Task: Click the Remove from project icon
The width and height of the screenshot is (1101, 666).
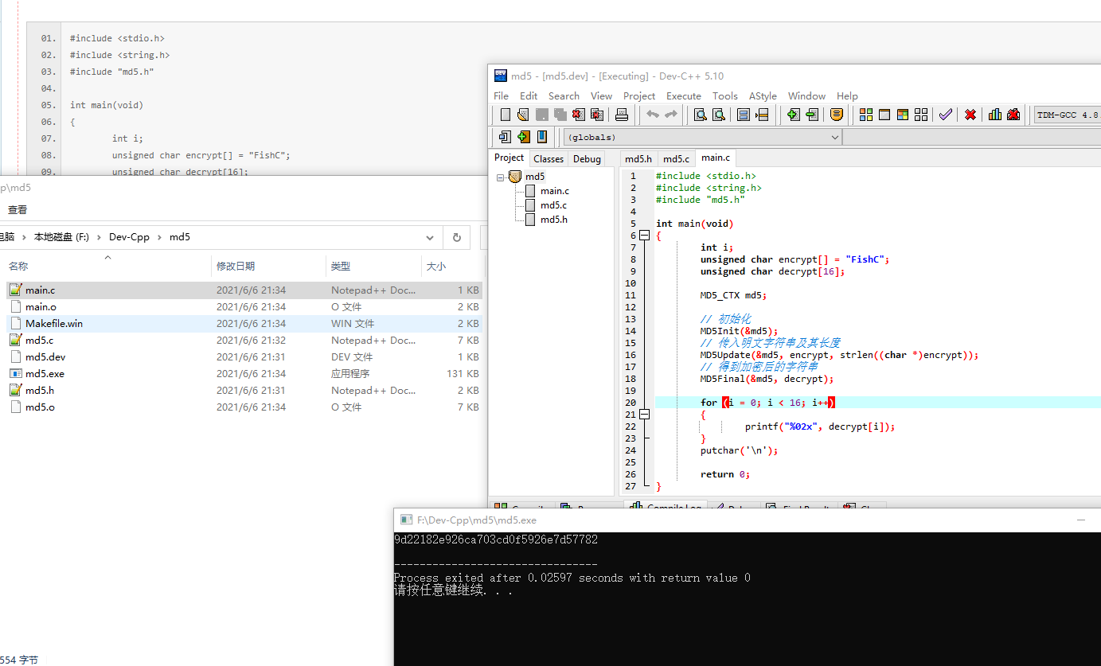Action: click(x=811, y=115)
